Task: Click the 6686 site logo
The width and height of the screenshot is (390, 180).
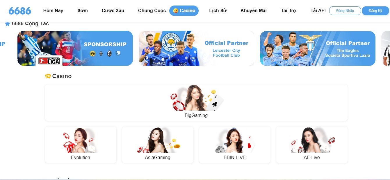Action: coord(20,11)
